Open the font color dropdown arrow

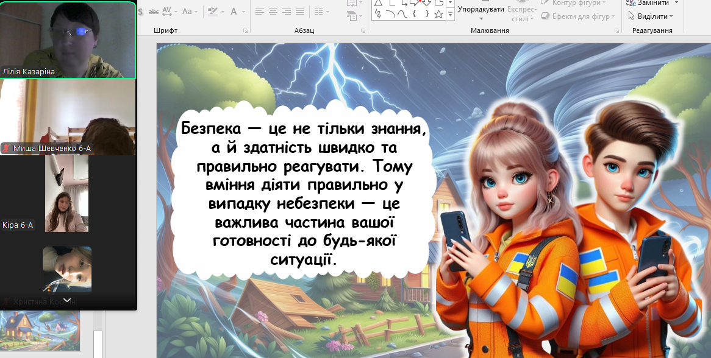[243, 12]
